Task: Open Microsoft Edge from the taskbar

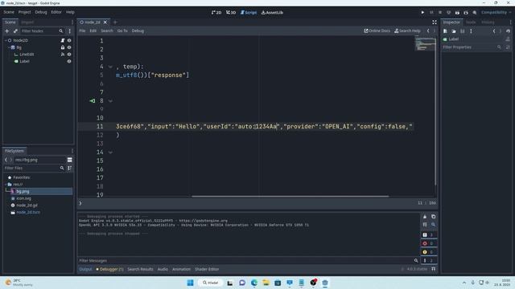Action: [x=254, y=283]
